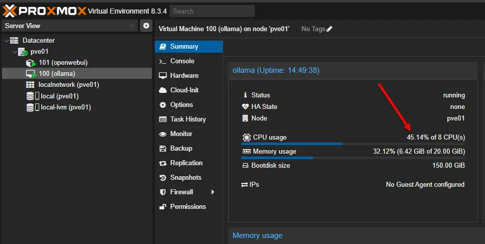Click the edit tags pencil icon

[x=330, y=29]
